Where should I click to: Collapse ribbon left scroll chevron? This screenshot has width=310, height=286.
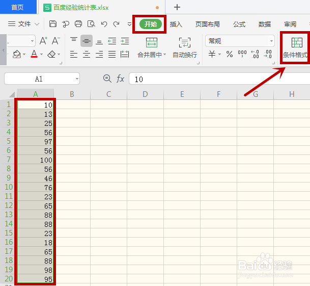click(x=3, y=50)
